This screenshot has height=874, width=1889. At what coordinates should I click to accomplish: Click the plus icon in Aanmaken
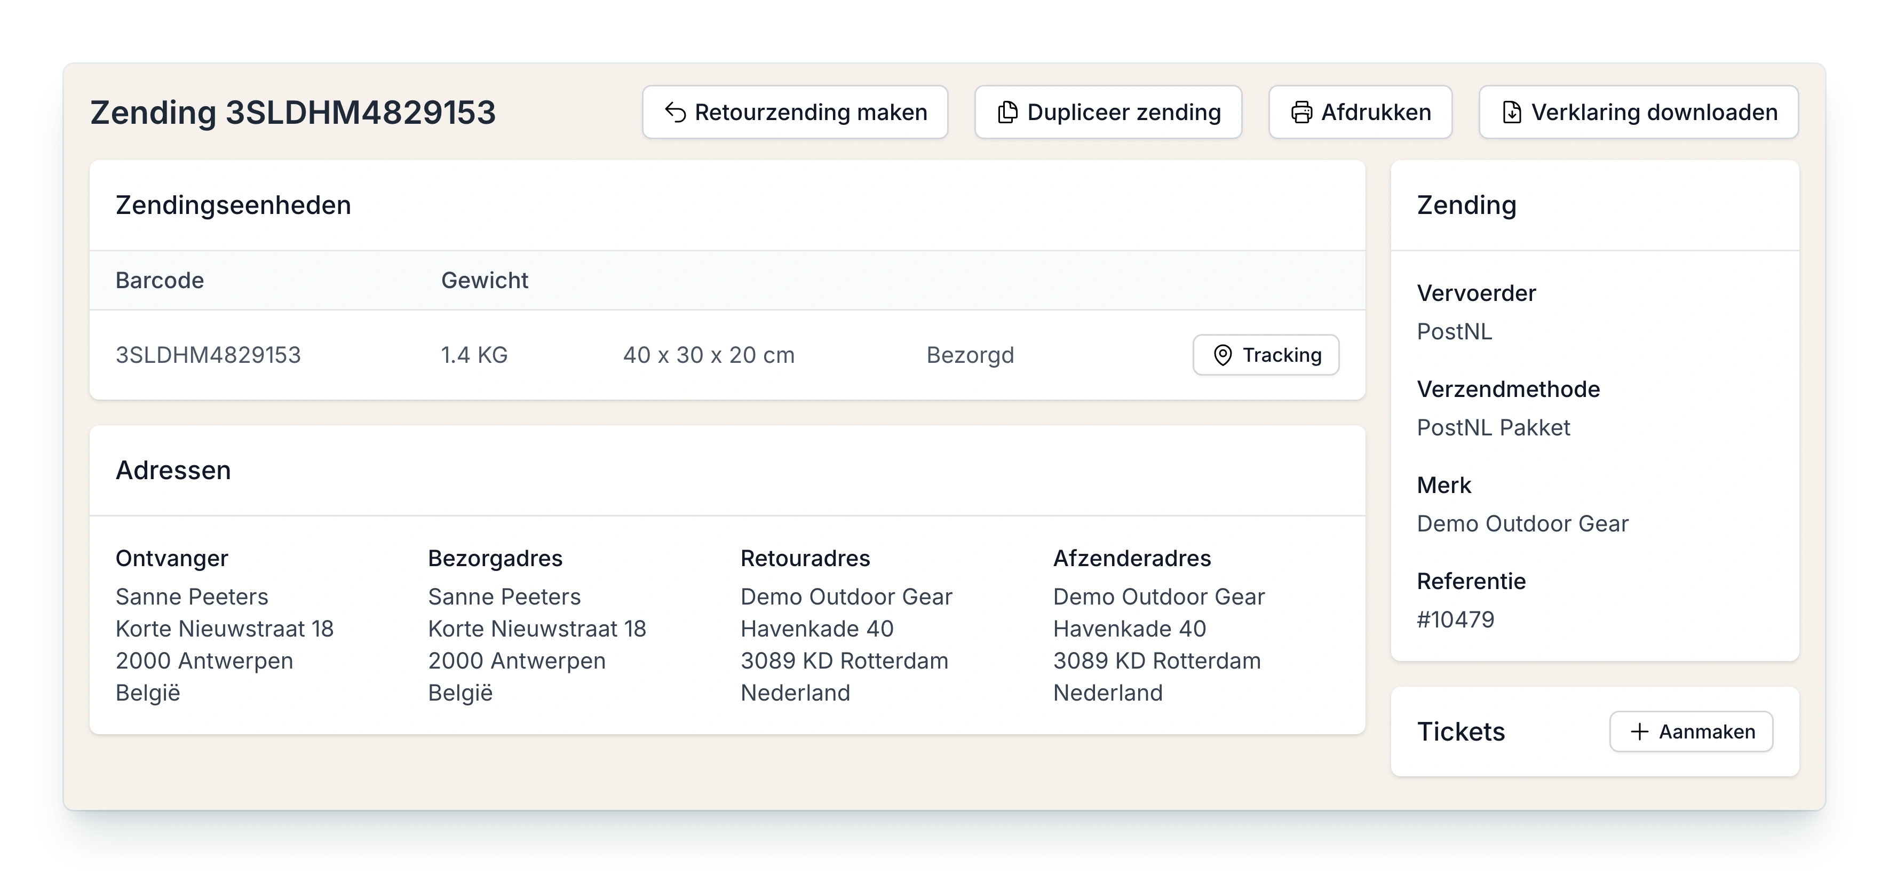click(x=1640, y=732)
